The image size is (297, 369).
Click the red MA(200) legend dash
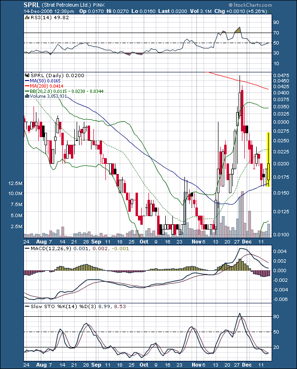tap(27, 86)
